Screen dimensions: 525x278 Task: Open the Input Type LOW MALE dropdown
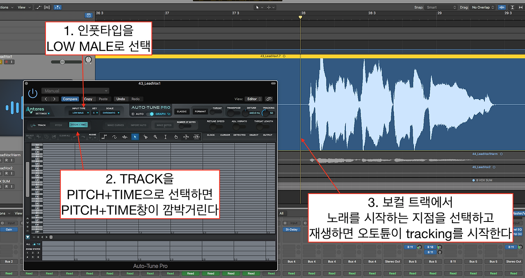(79, 113)
